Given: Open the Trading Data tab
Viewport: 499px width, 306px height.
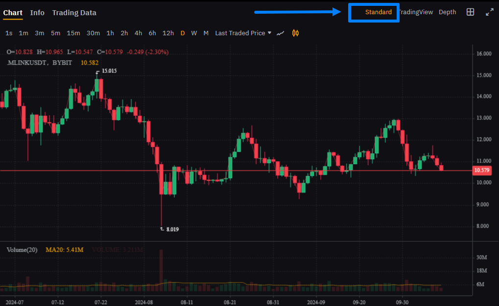Looking at the screenshot, I should pyautogui.click(x=74, y=13).
